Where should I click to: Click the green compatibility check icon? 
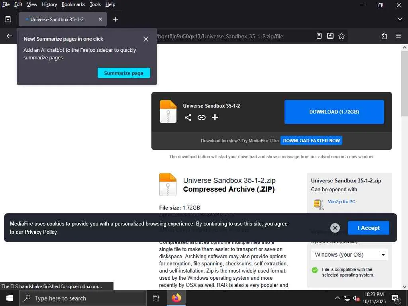[315, 270]
